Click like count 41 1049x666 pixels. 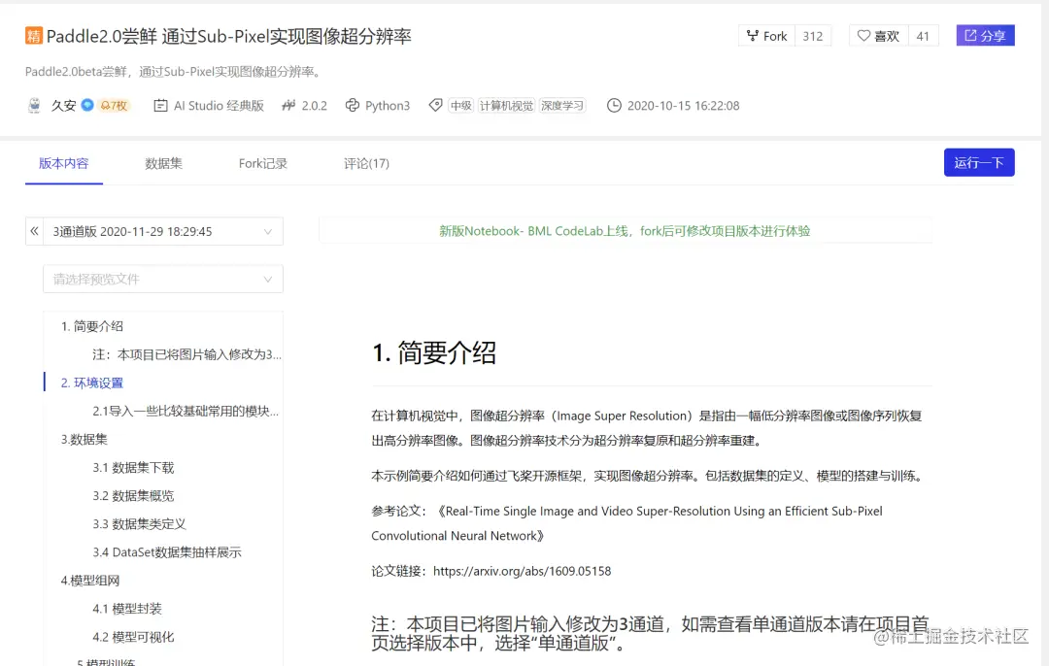point(924,36)
